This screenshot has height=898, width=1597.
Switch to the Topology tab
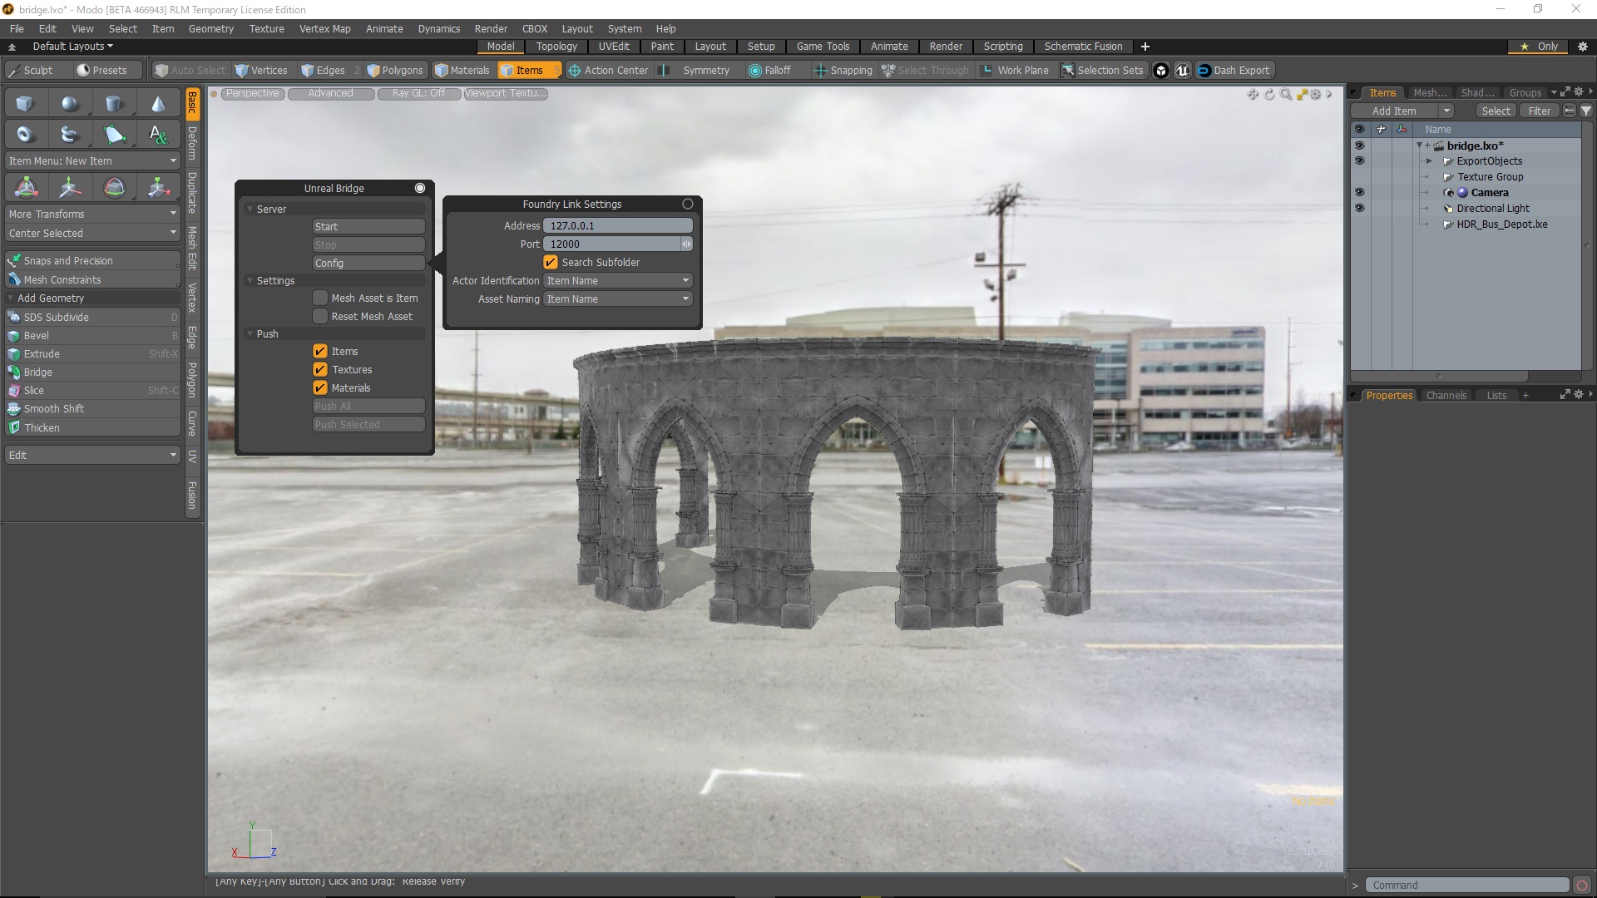556,47
